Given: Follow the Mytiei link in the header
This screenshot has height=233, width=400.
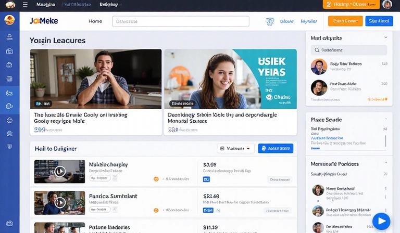Looking at the screenshot, I should click(x=309, y=21).
